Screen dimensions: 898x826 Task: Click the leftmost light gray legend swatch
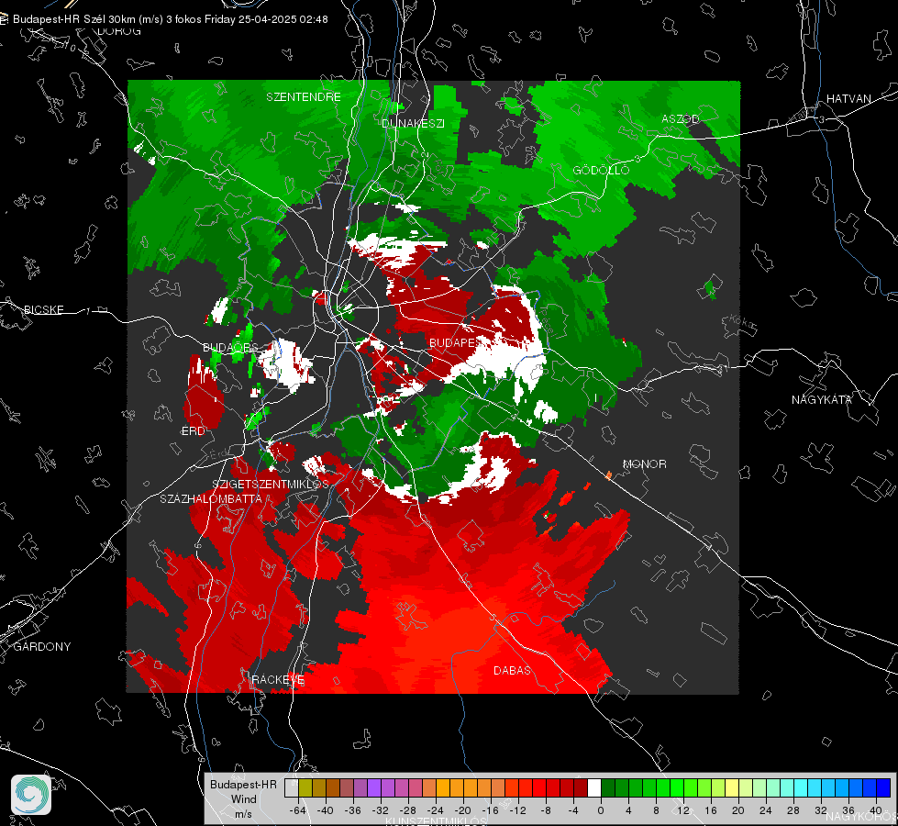pyautogui.click(x=292, y=787)
